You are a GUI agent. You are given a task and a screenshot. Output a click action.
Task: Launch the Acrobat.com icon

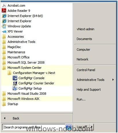coord(4,5)
